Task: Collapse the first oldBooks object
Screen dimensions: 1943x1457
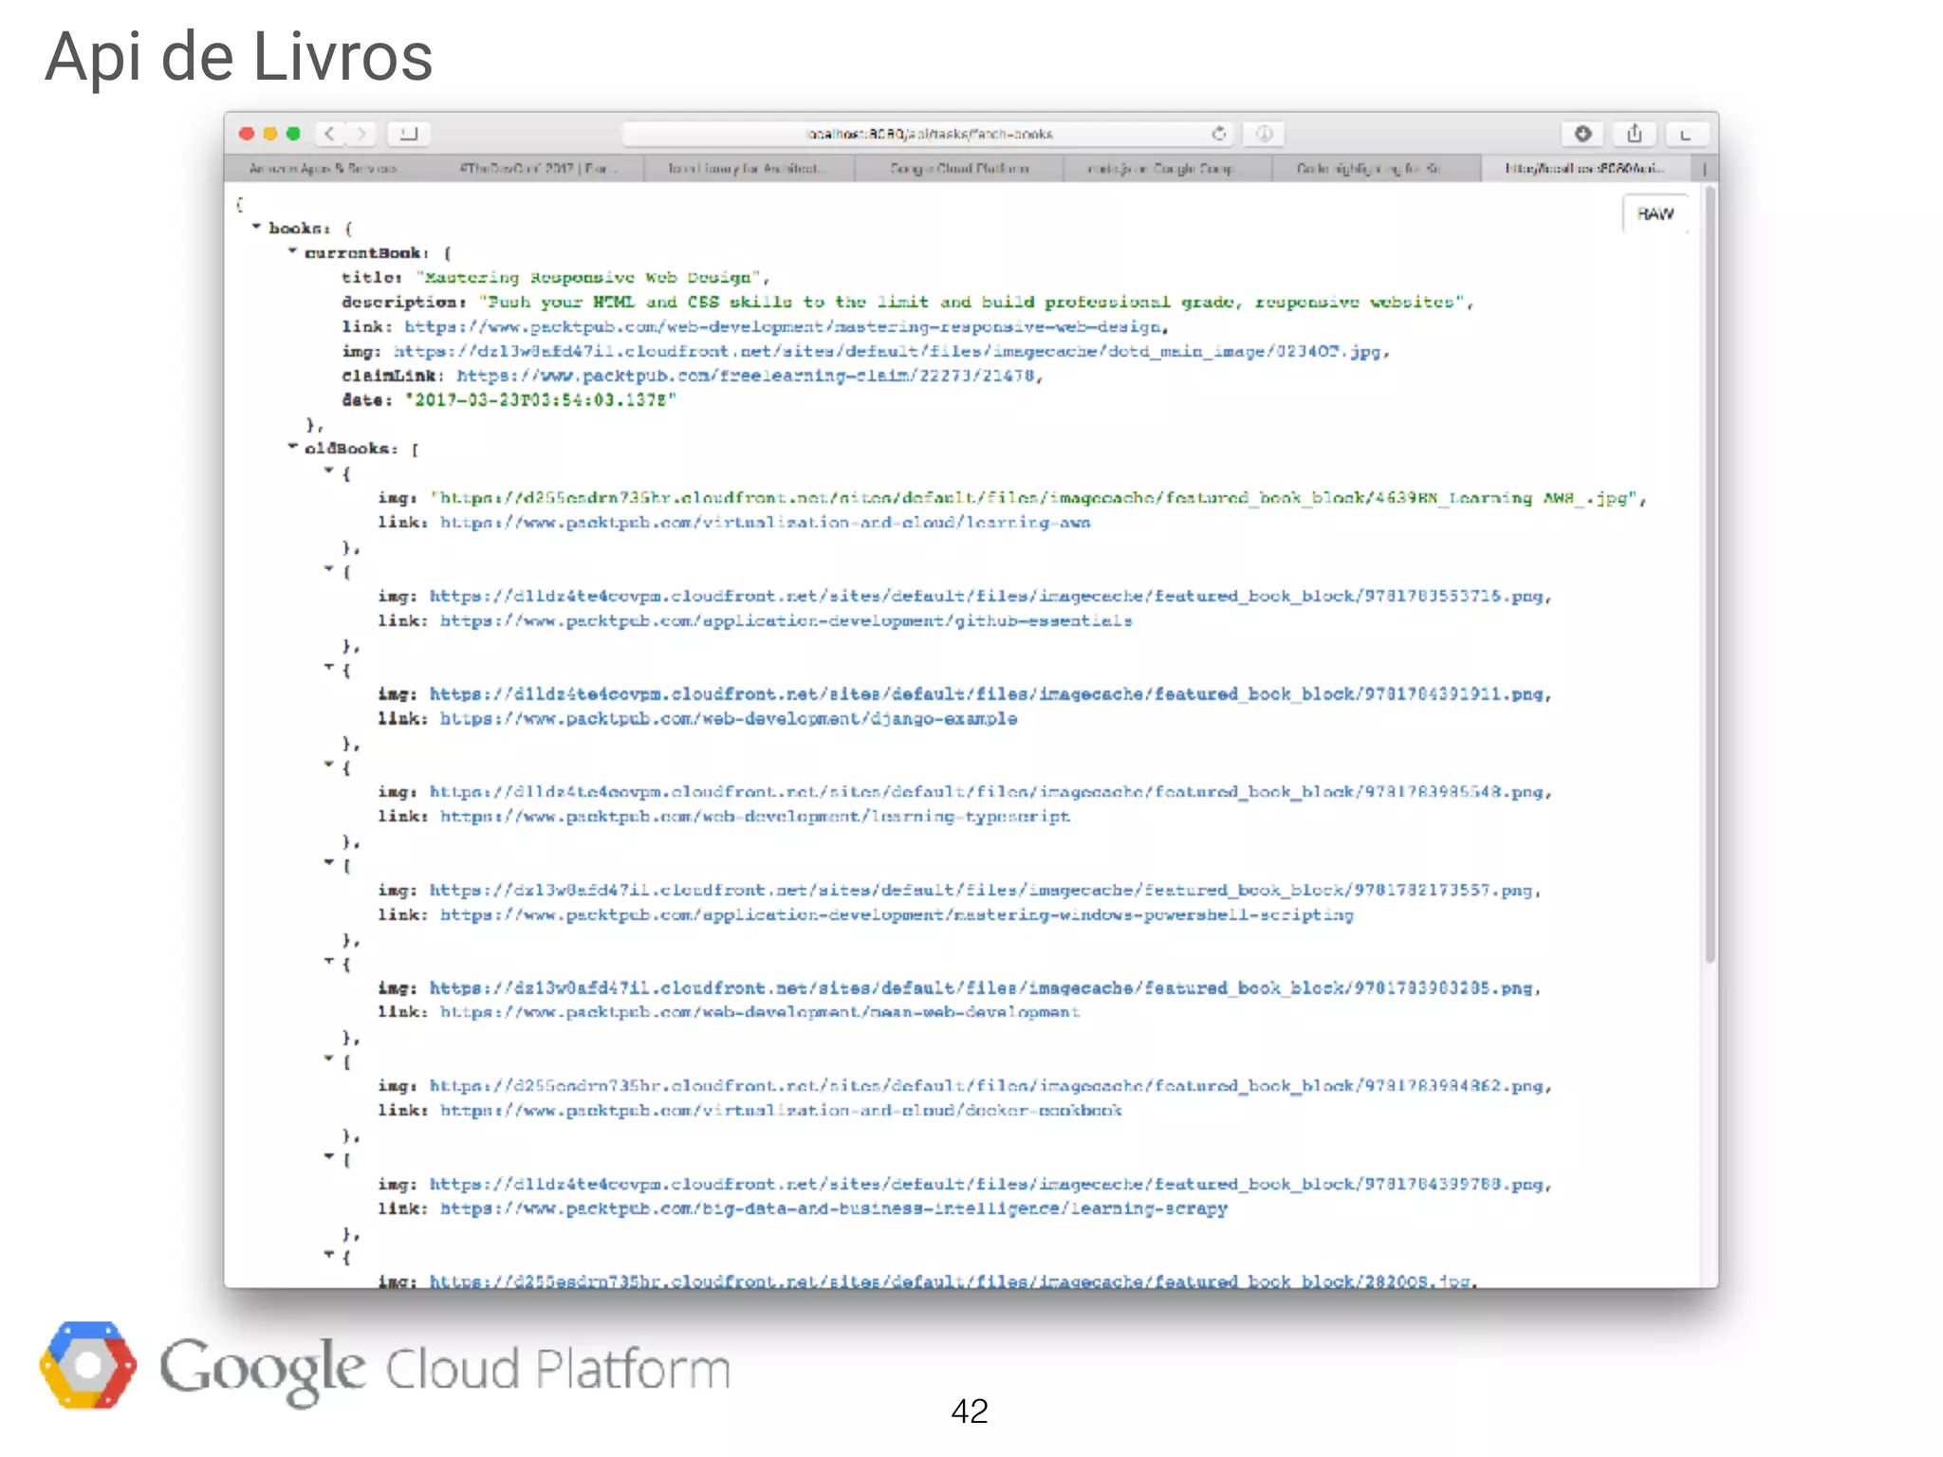Action: [x=328, y=470]
